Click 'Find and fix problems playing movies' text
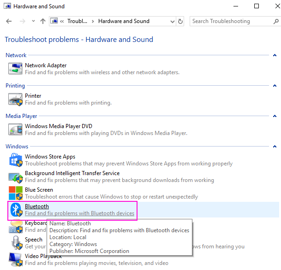 [96, 263]
